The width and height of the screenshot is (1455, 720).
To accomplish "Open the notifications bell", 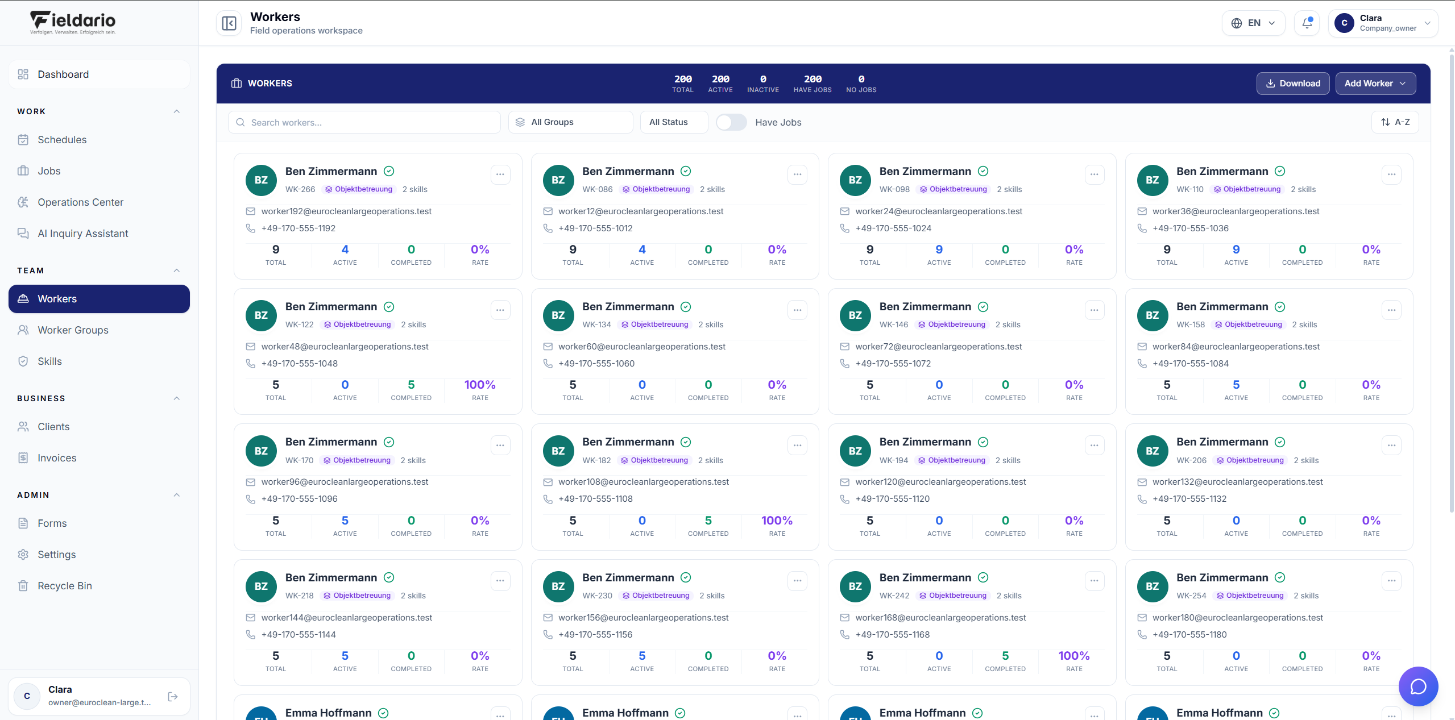I will [x=1307, y=23].
